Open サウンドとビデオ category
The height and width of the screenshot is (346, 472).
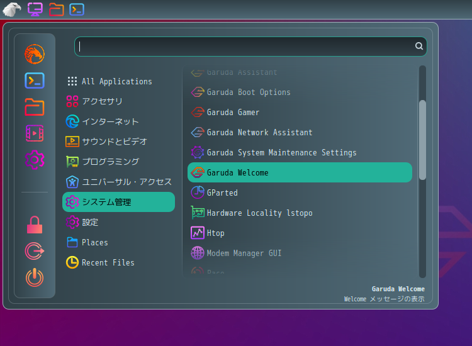(118, 142)
